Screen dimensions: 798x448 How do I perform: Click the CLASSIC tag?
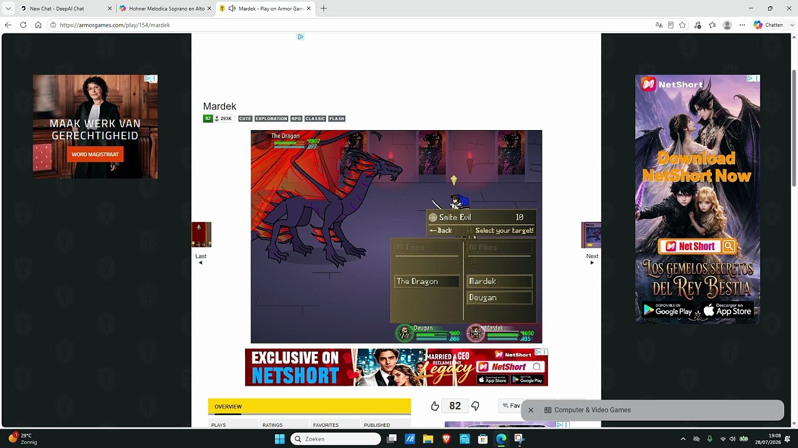[315, 119]
